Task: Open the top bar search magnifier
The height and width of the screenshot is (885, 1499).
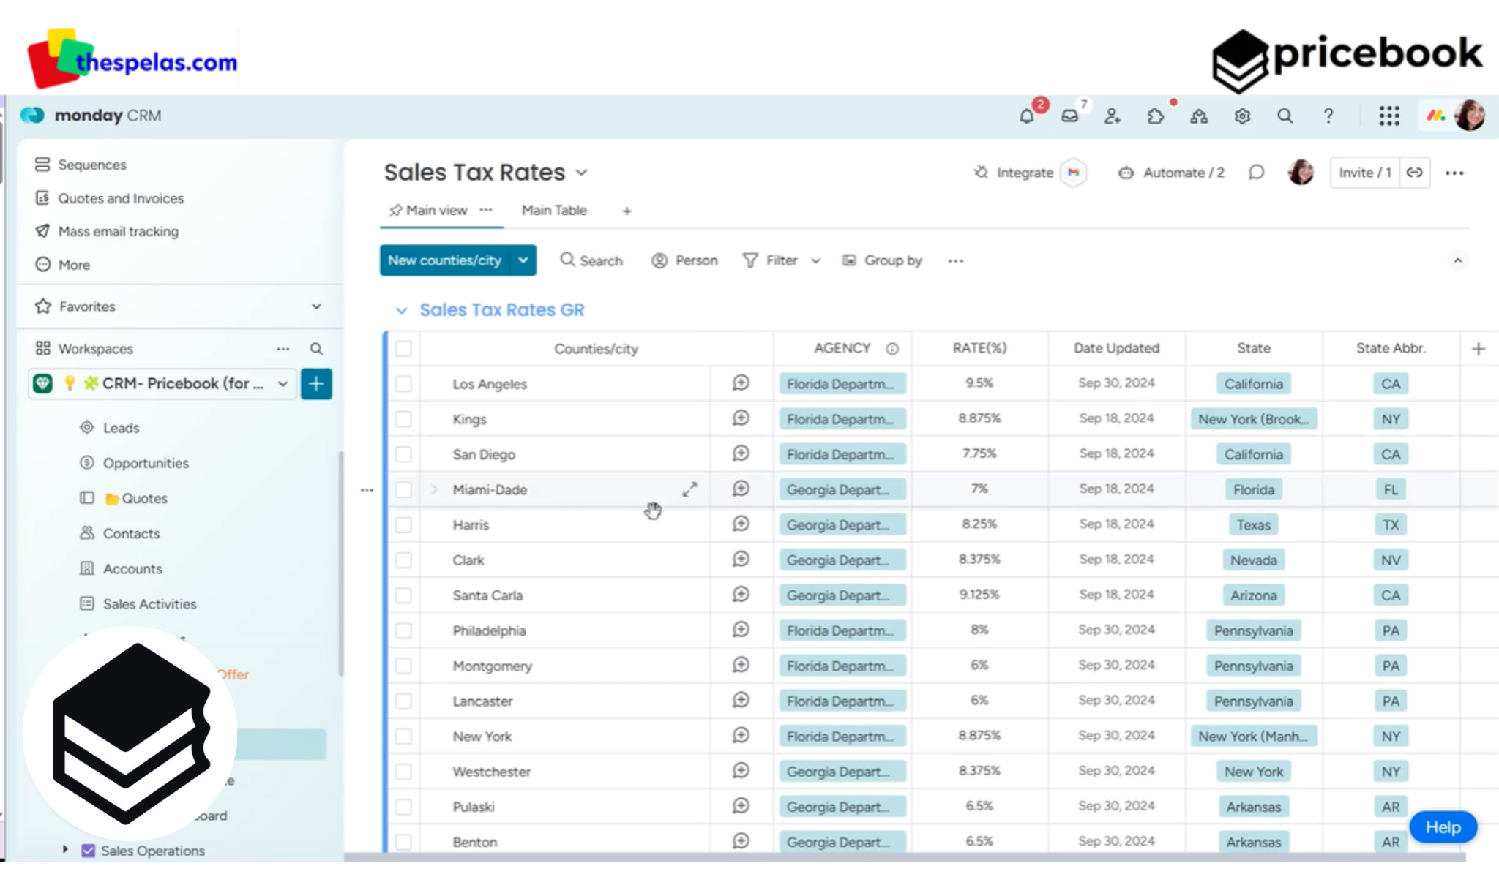Action: (x=1285, y=116)
